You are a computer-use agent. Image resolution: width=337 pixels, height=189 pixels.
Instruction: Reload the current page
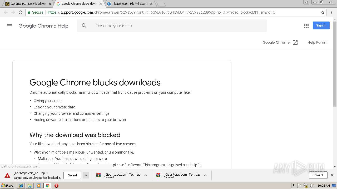21,12
